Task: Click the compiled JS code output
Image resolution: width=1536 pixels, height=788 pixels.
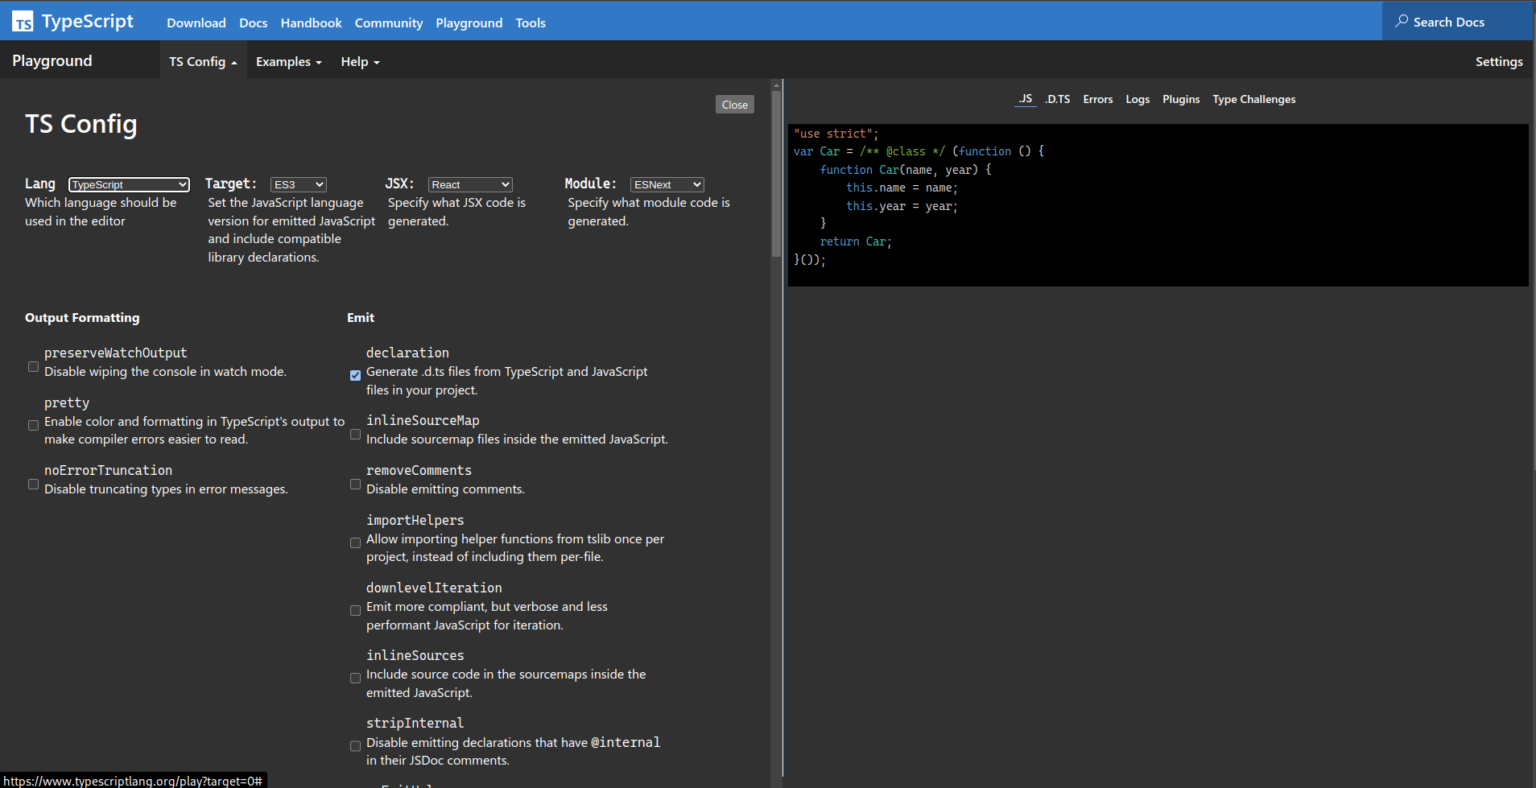Action: (x=1158, y=204)
